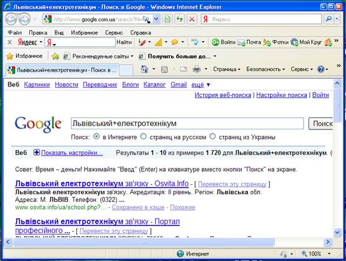Click the magnifier search button
The height and width of the screenshot is (261, 346).
coord(329,19)
